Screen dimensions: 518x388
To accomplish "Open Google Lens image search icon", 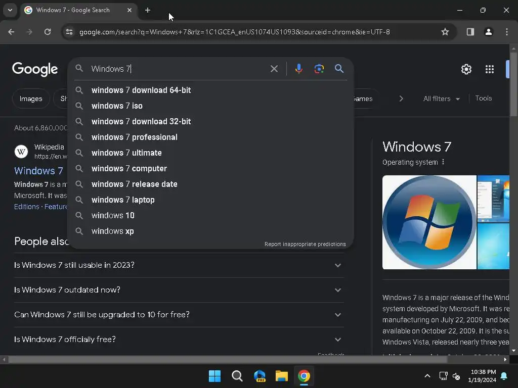I will click(x=319, y=69).
